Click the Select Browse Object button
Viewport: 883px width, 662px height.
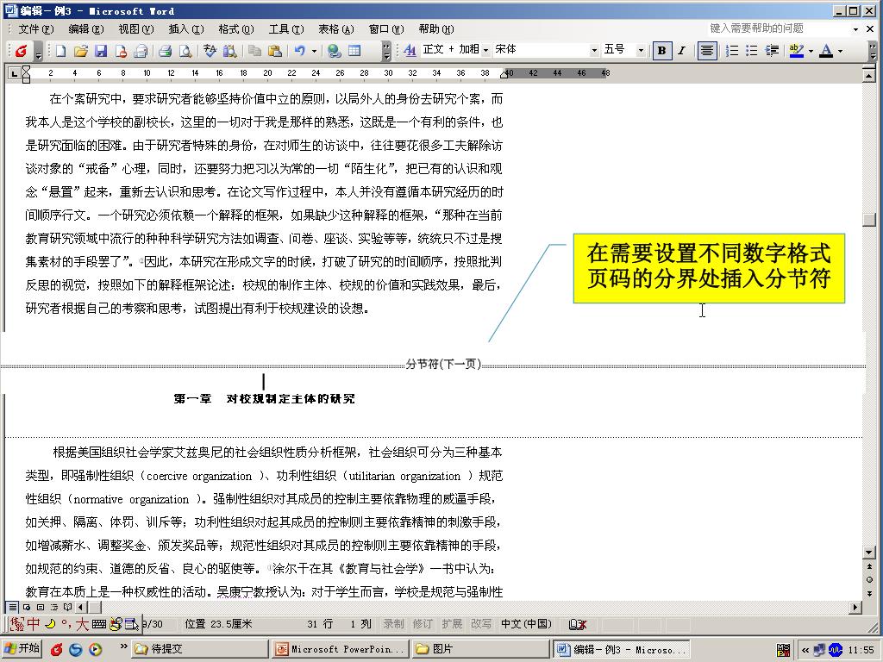pyautogui.click(x=869, y=579)
